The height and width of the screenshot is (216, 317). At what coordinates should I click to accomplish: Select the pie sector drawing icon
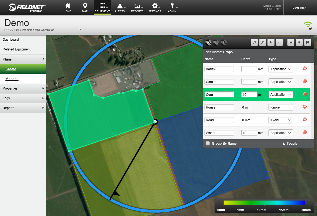click(x=224, y=42)
